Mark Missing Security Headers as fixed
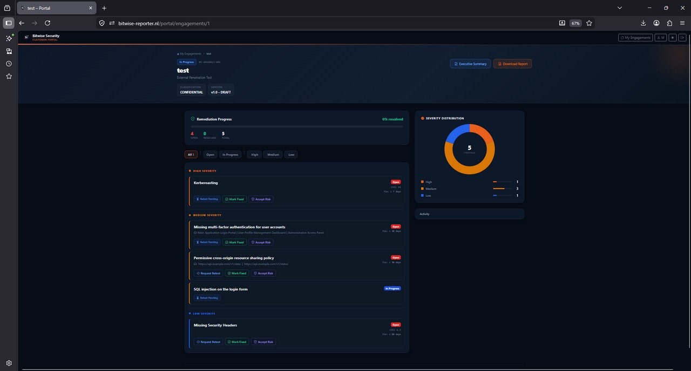 pos(237,342)
